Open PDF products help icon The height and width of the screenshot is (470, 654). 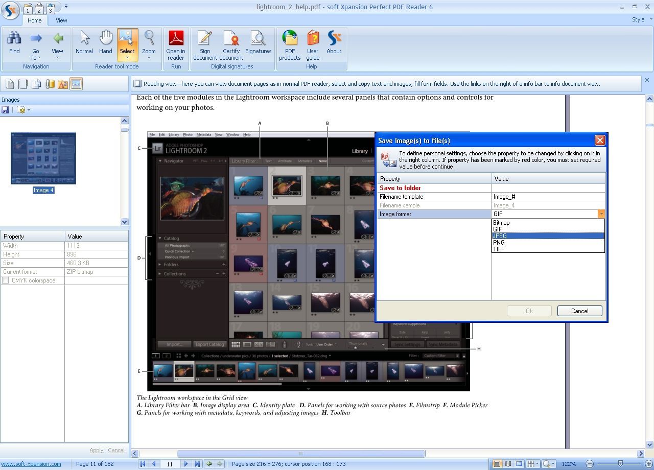click(290, 45)
